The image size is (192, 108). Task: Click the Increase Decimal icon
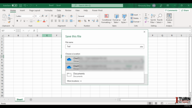coord(93,21)
